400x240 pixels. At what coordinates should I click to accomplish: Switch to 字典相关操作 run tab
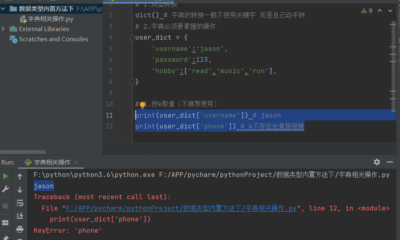tap(52, 162)
